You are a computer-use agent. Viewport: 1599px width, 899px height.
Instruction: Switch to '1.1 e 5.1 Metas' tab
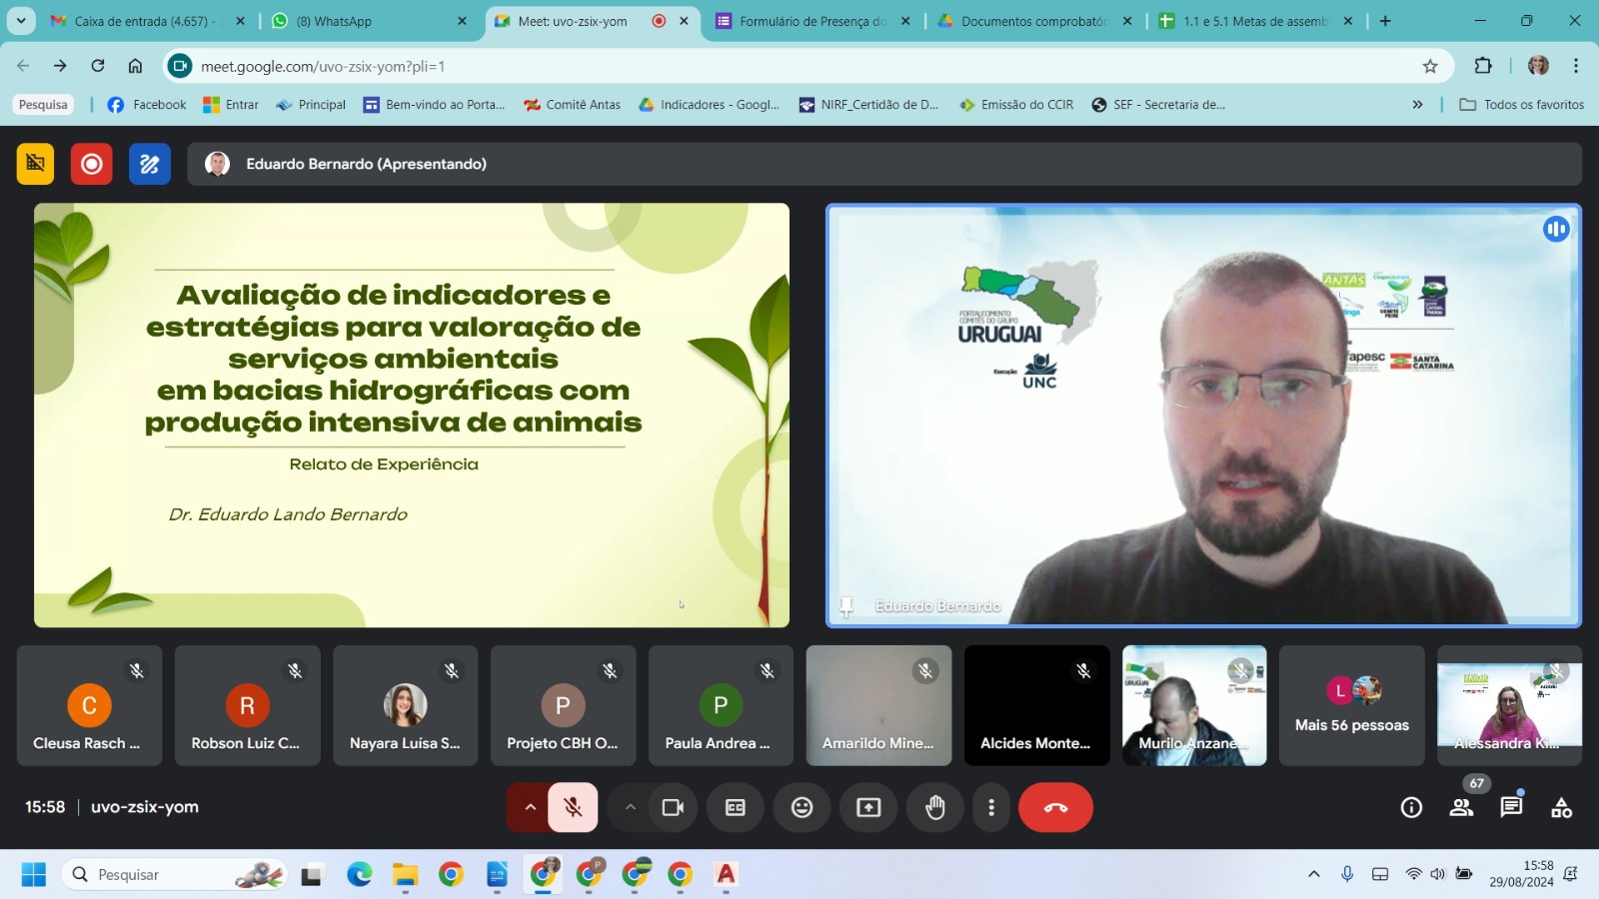click(1255, 21)
